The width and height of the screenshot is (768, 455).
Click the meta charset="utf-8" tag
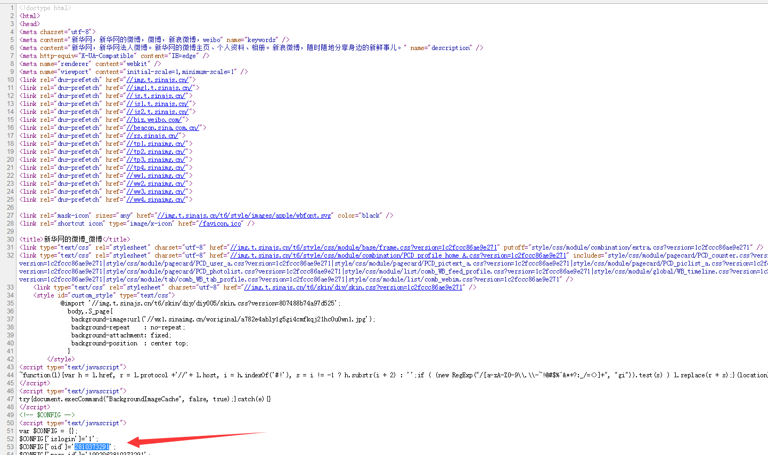click(x=58, y=32)
